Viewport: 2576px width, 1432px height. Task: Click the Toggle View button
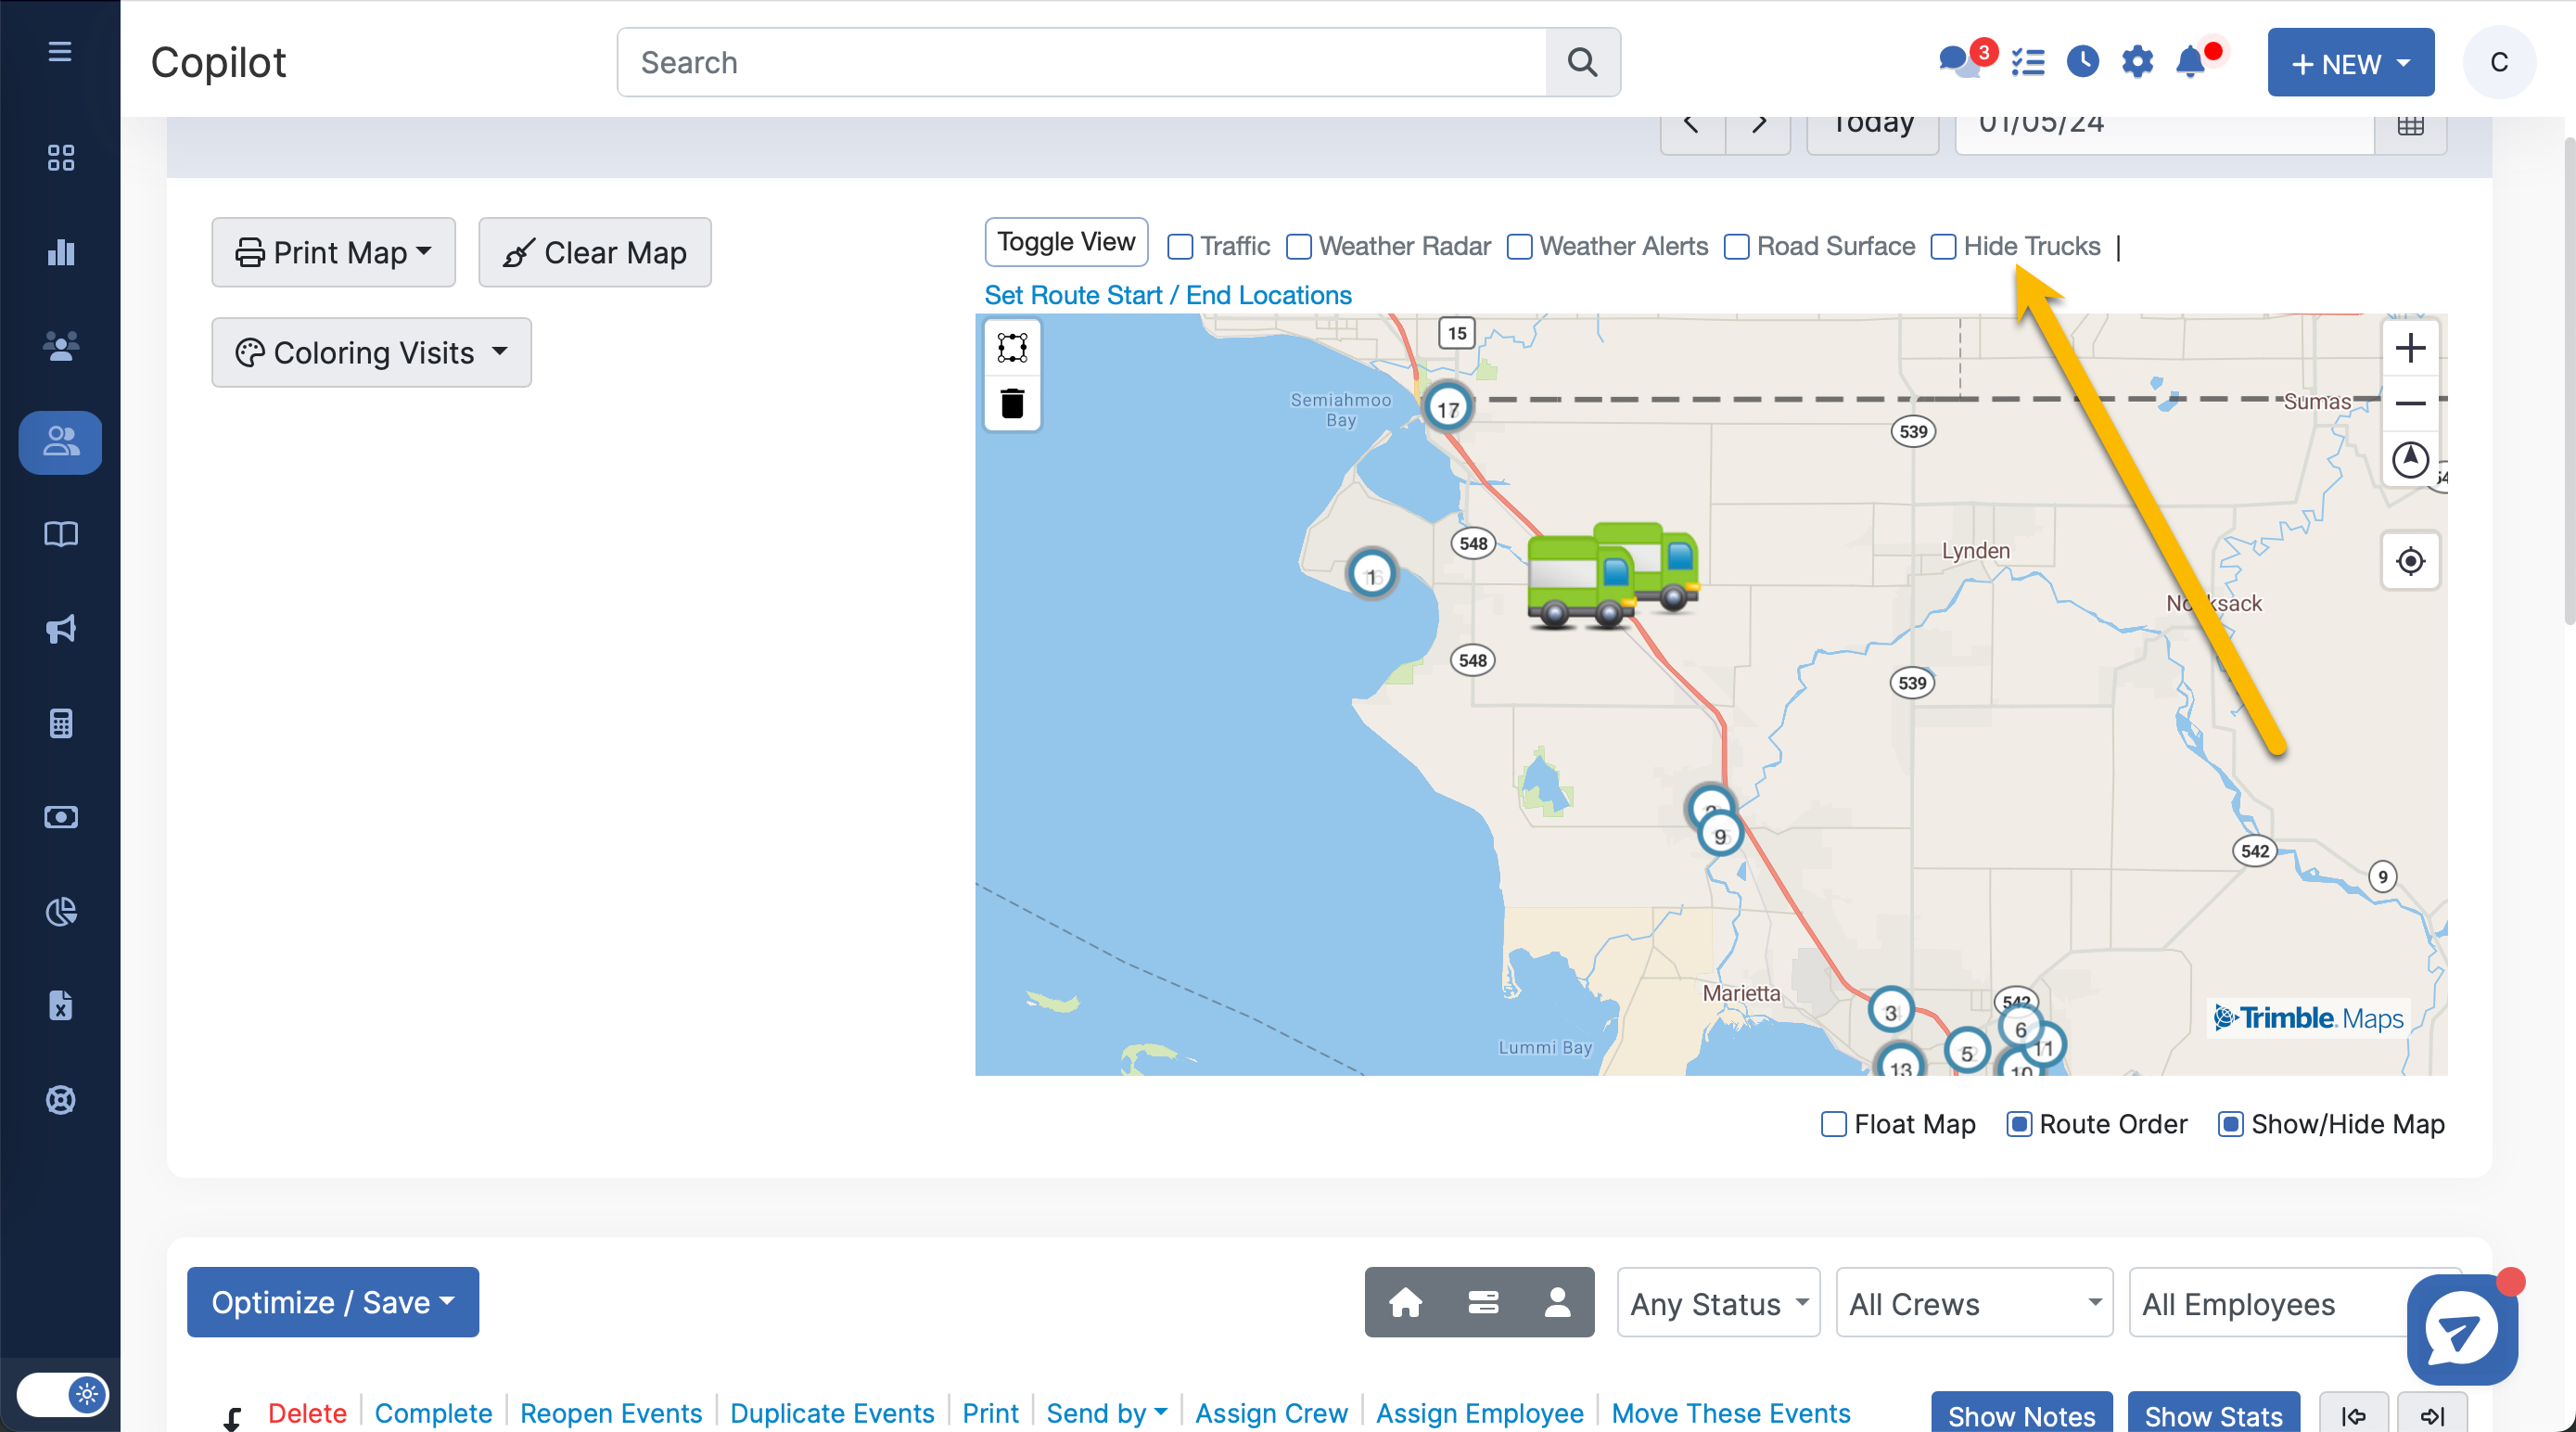(x=1066, y=242)
